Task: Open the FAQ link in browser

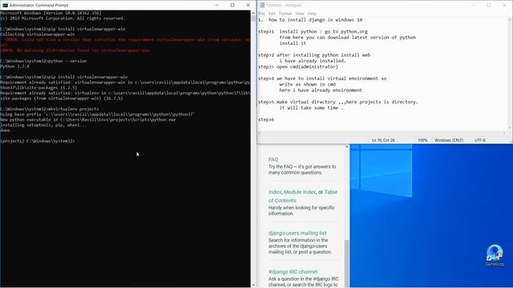Action: [x=273, y=159]
